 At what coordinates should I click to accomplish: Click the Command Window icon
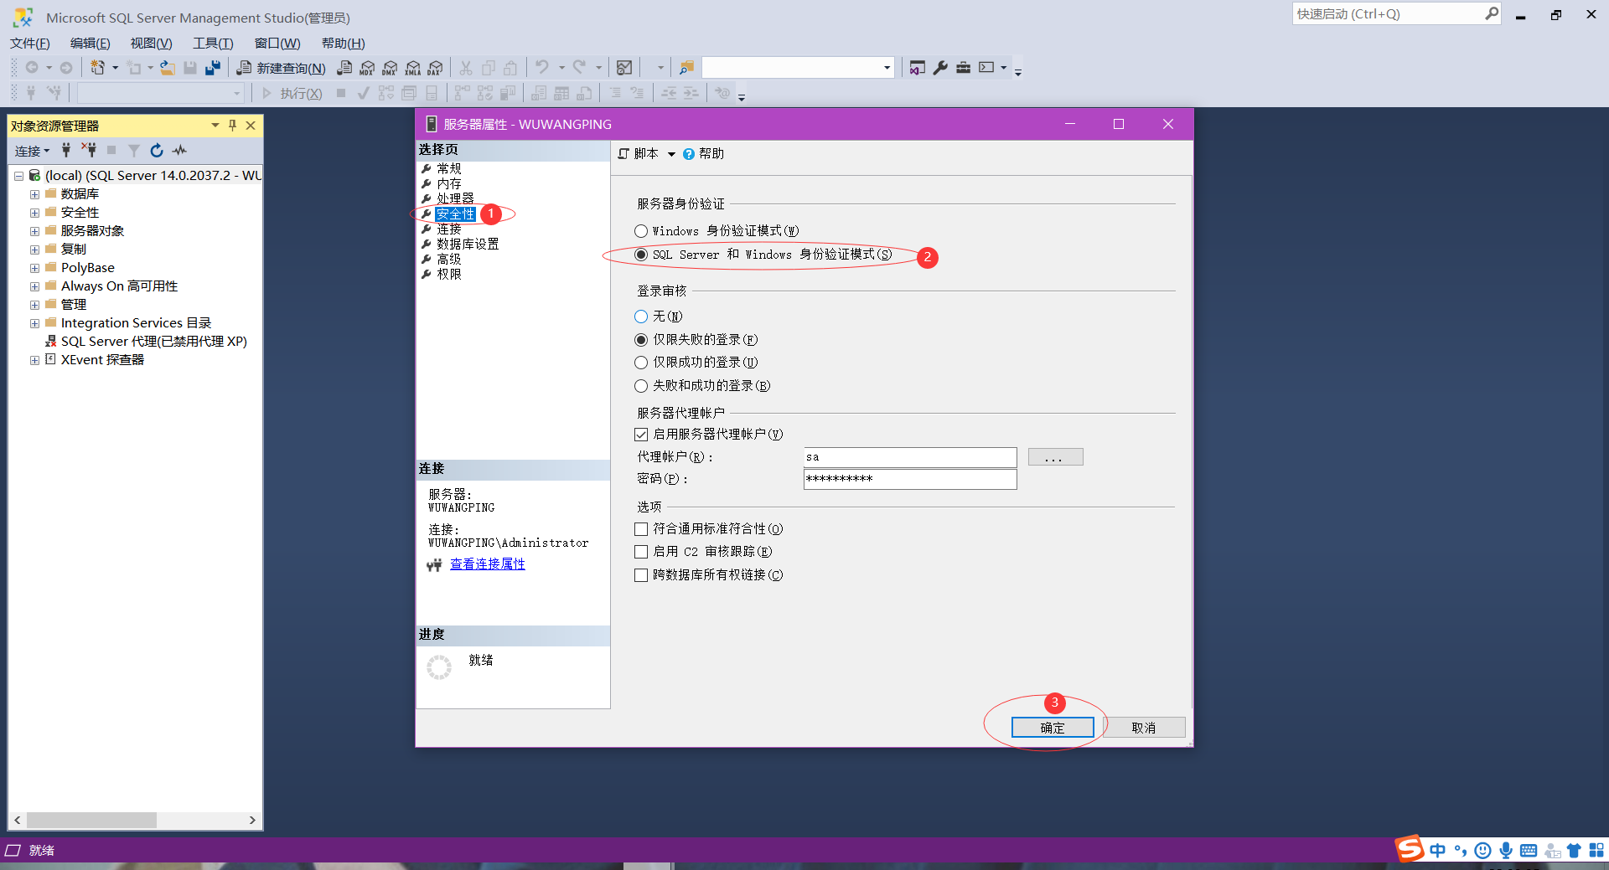point(986,68)
